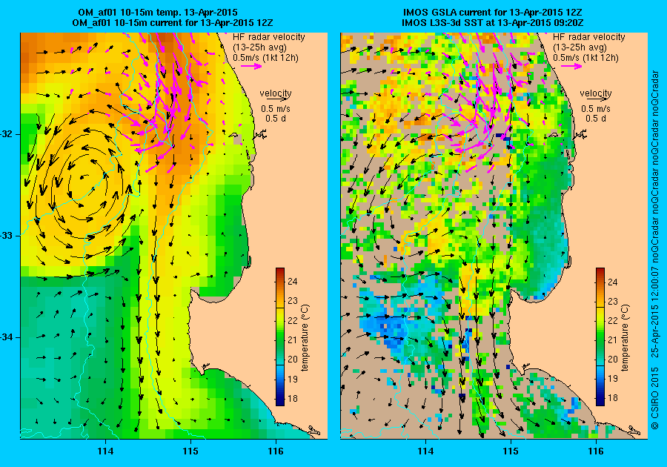
Task: Click longitude '115' under left map
Action: (x=190, y=451)
